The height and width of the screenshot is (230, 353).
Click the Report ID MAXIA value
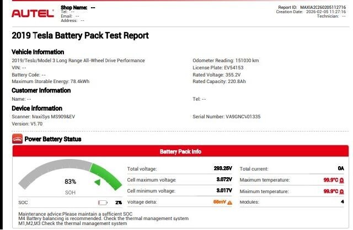click(x=323, y=7)
